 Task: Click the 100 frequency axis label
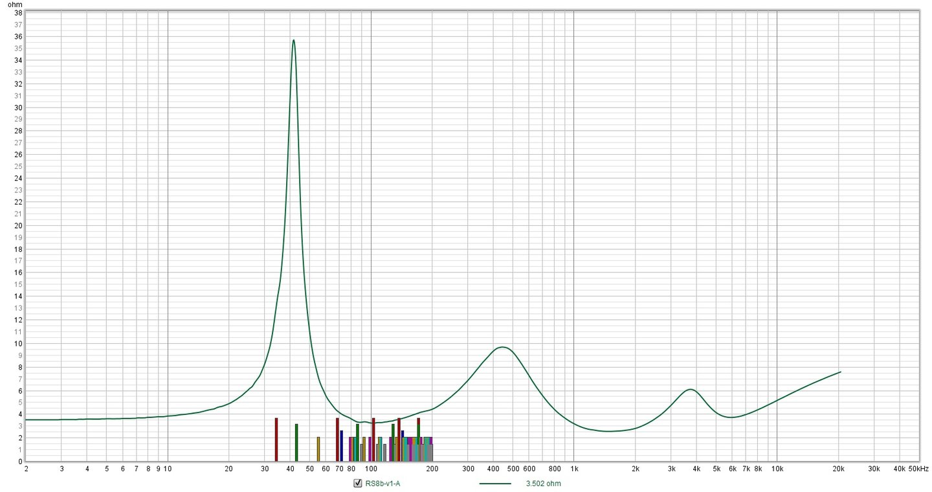point(371,468)
